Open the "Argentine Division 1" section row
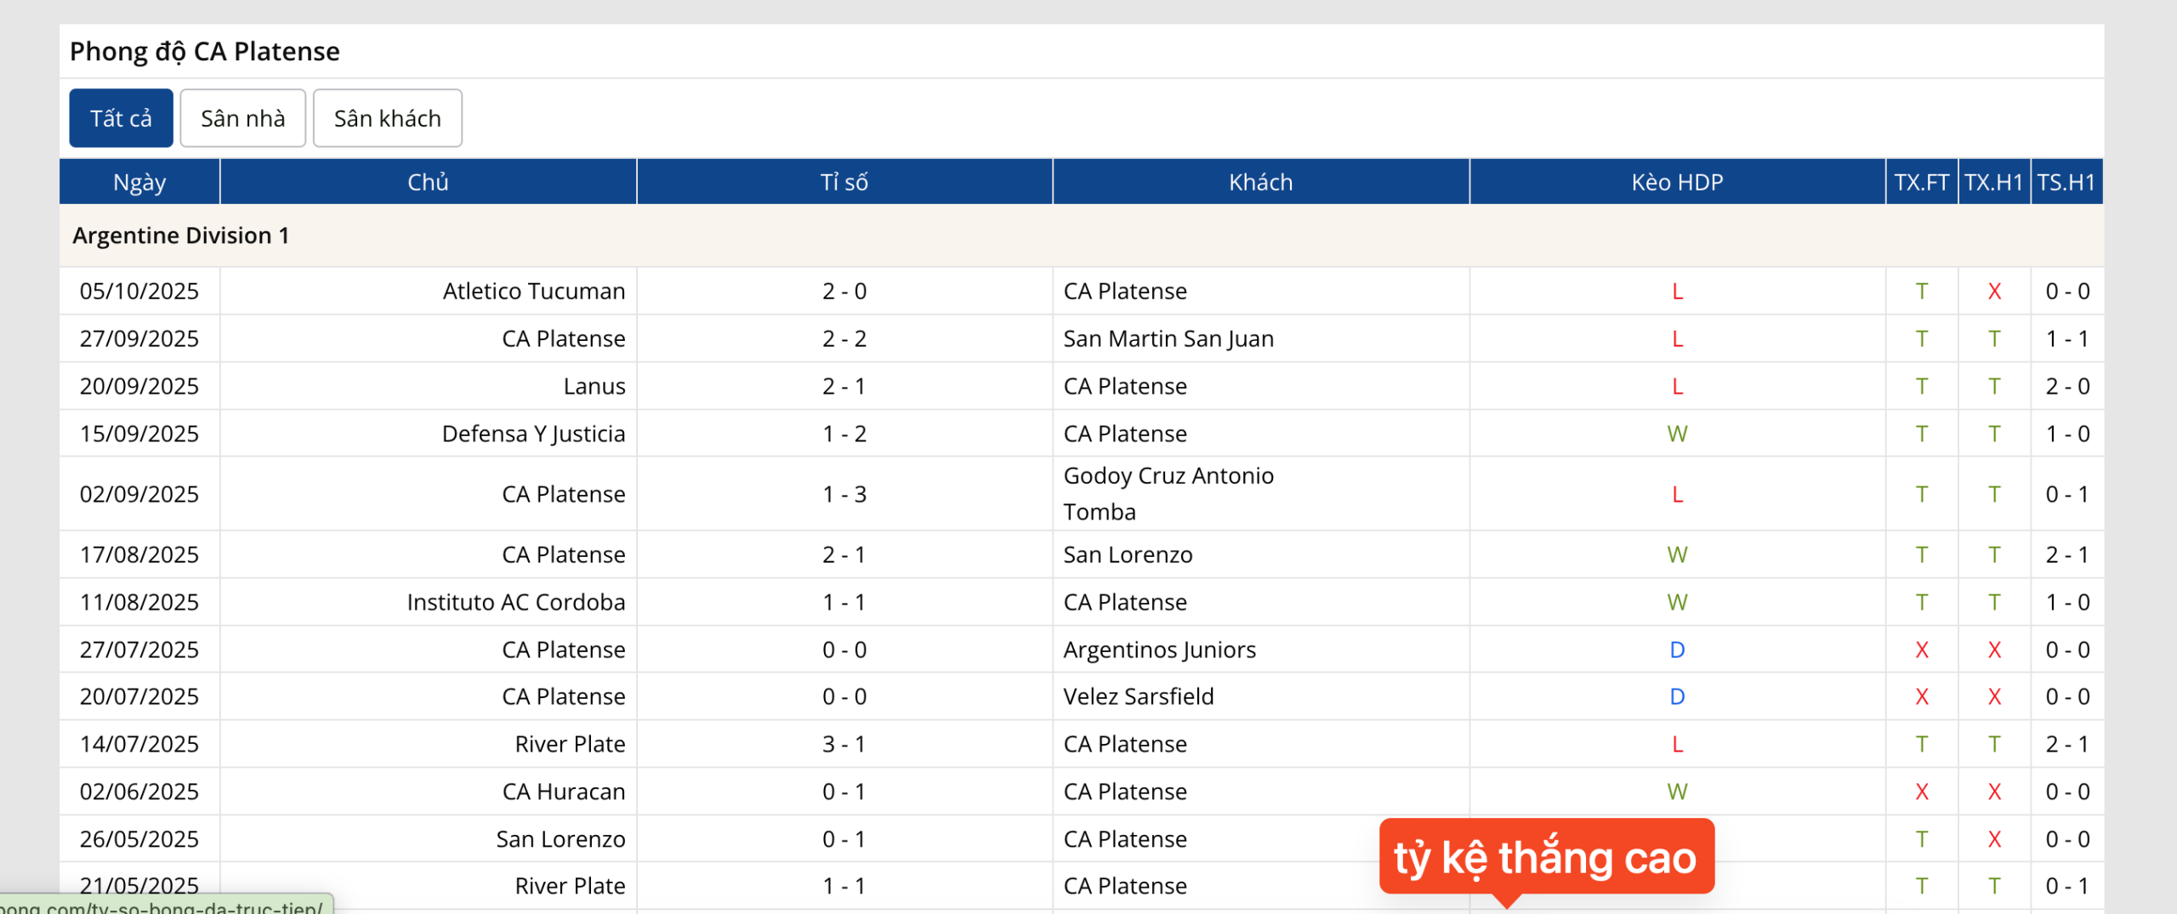The image size is (2177, 914). pyautogui.click(x=181, y=236)
